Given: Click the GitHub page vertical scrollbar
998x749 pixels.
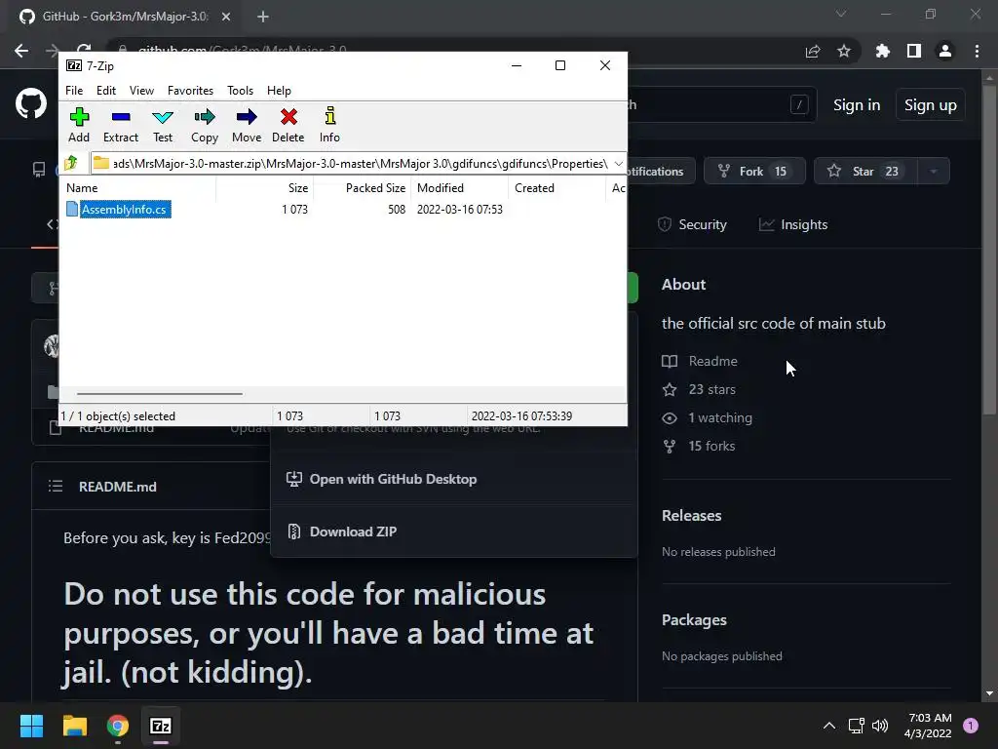Looking at the screenshot, I should tap(989, 249).
